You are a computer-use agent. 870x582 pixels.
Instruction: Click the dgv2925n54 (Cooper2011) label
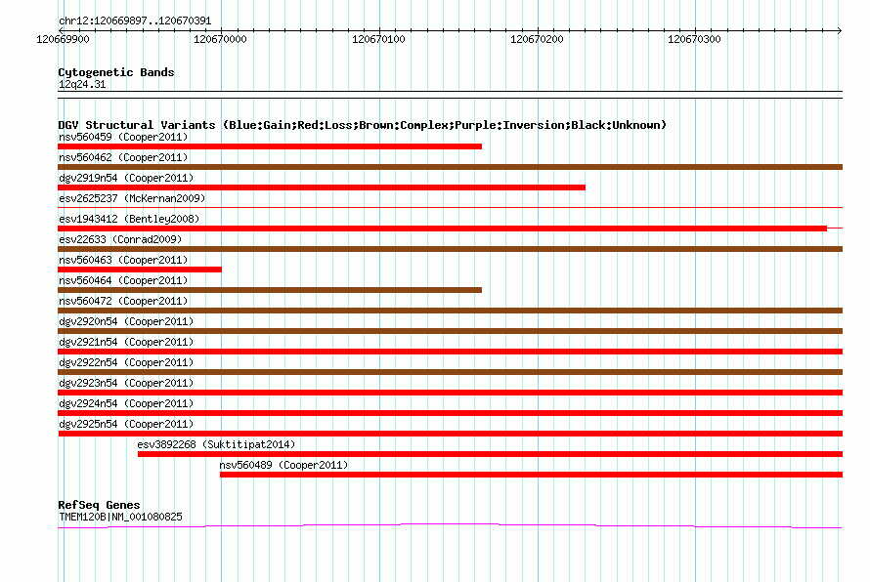126,424
